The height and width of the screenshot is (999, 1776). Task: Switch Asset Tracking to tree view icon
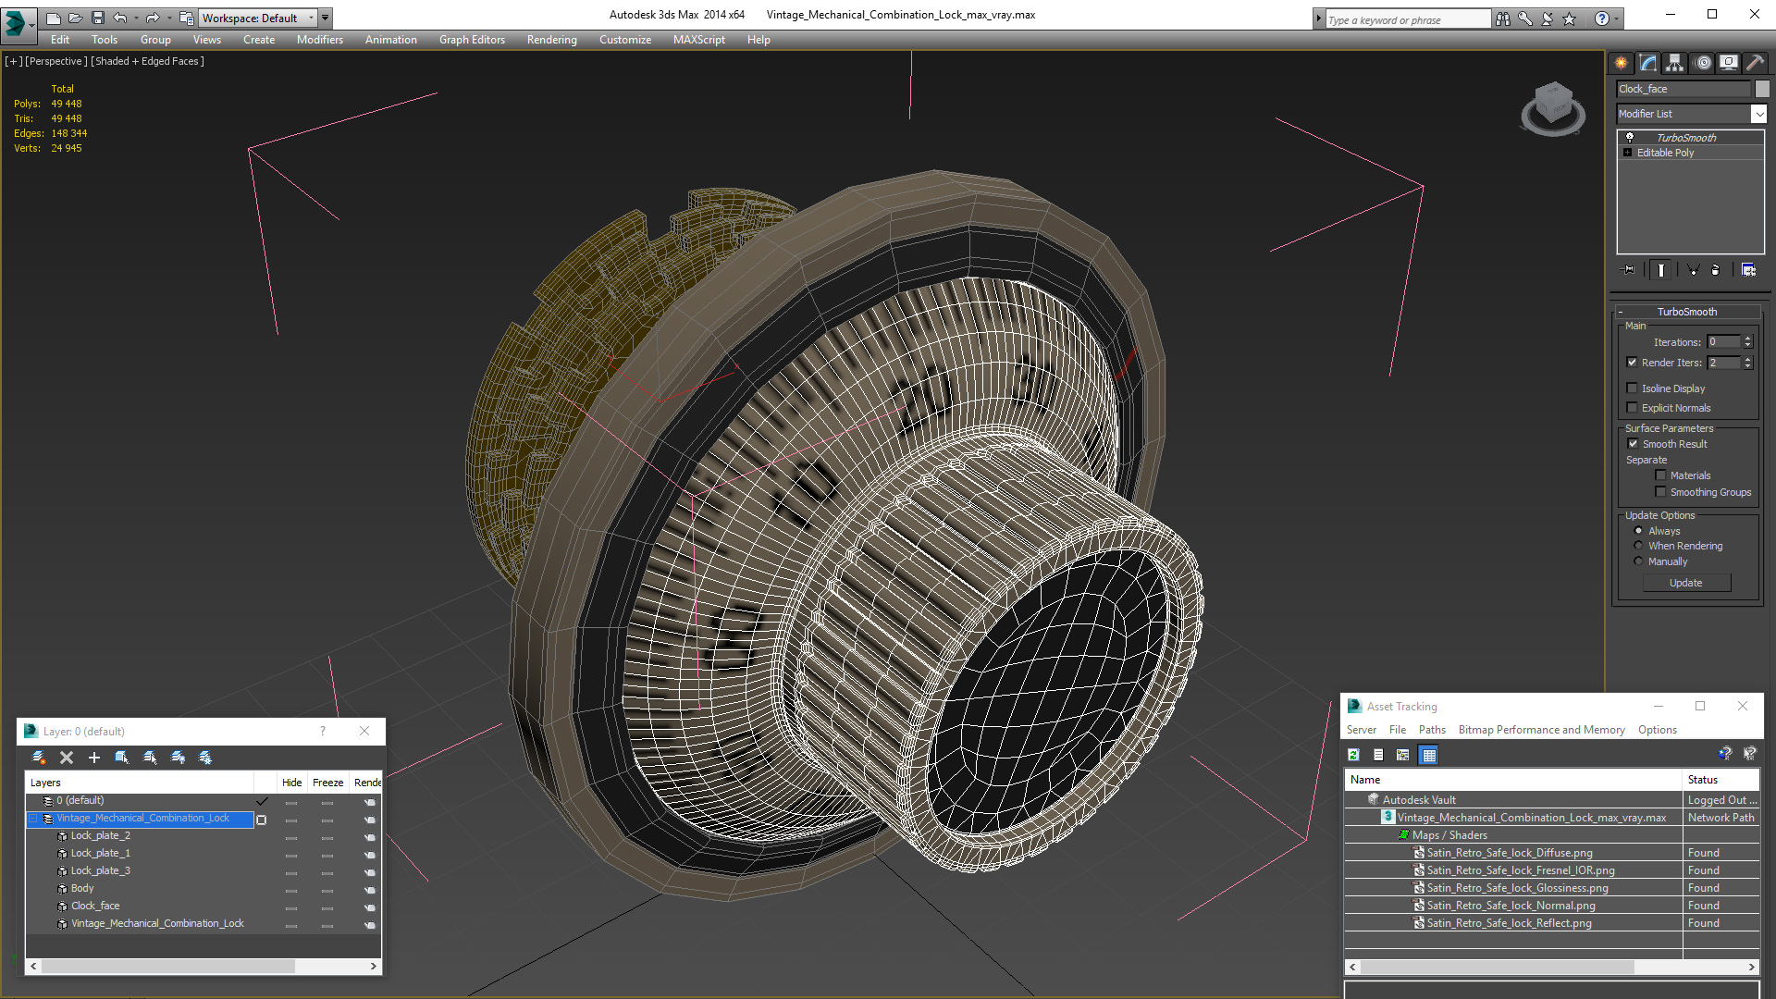click(1403, 755)
